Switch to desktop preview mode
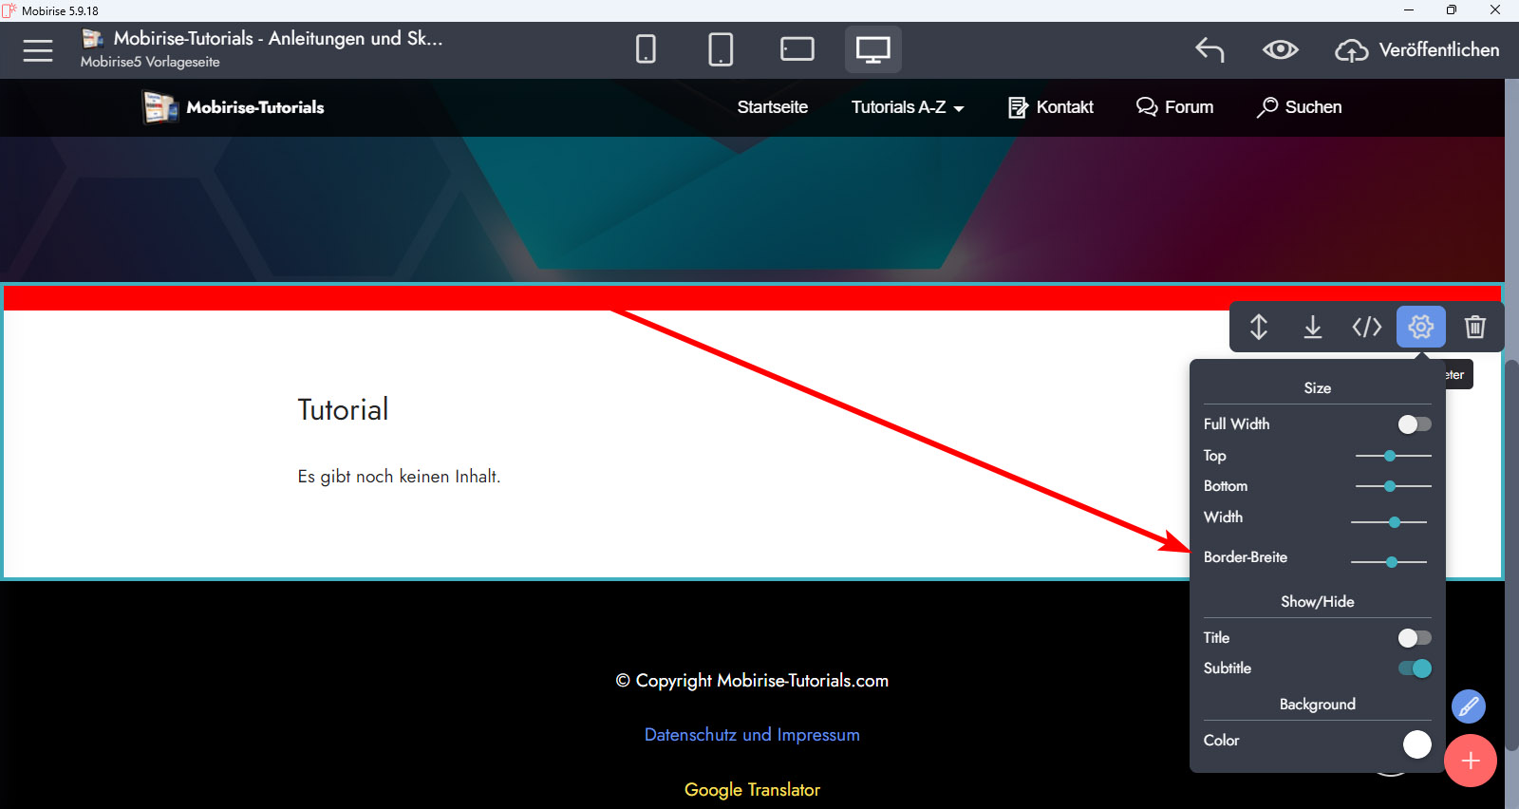 [x=873, y=49]
